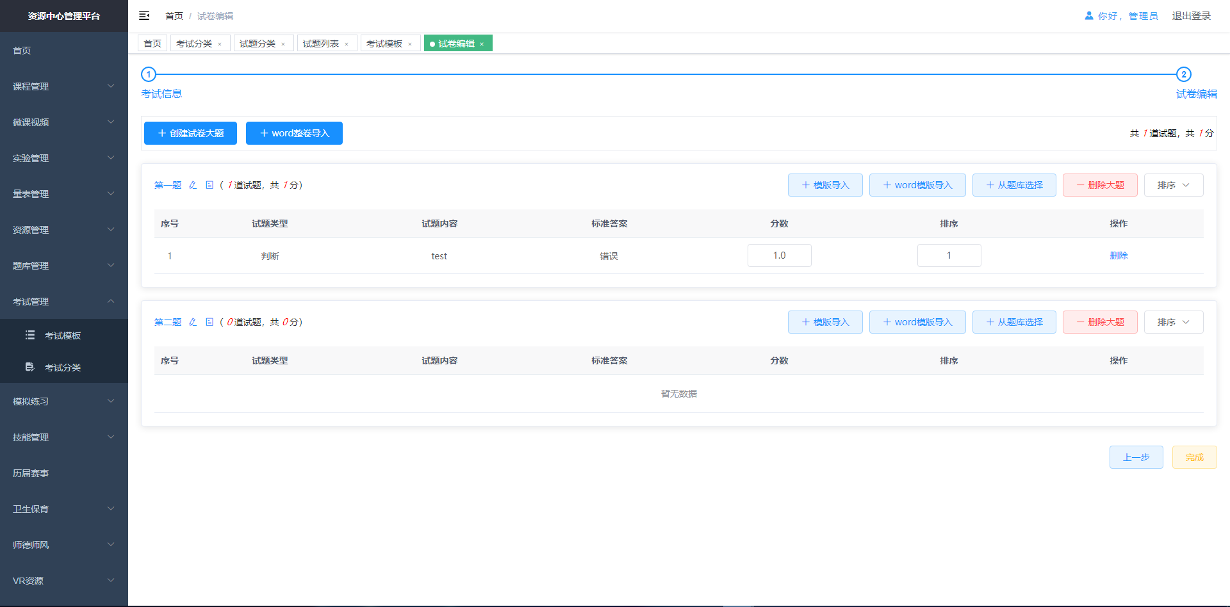Image resolution: width=1230 pixels, height=607 pixels.
Task: Click the 完成 button
Action: pos(1195,457)
